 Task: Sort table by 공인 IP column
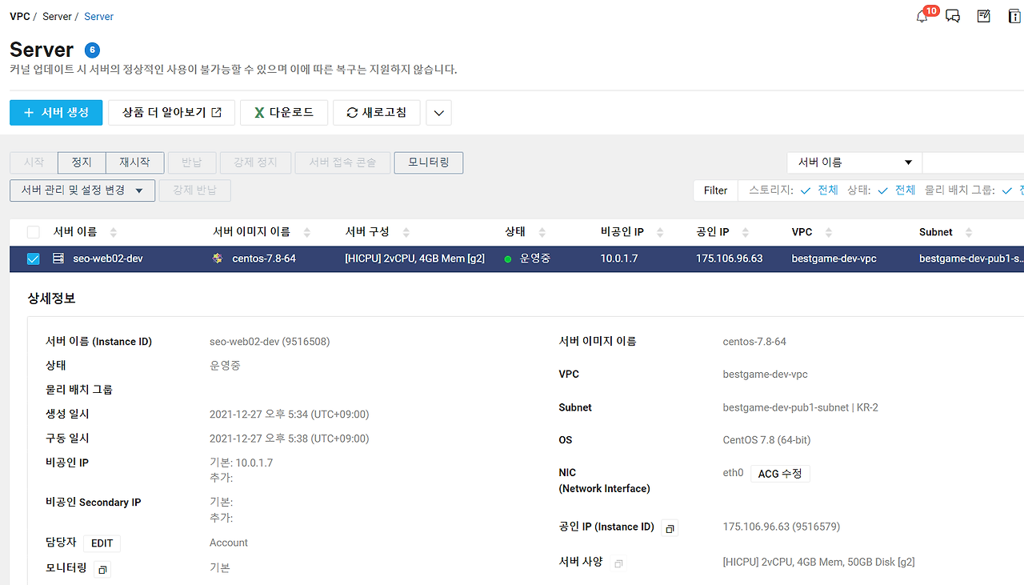[x=746, y=232]
